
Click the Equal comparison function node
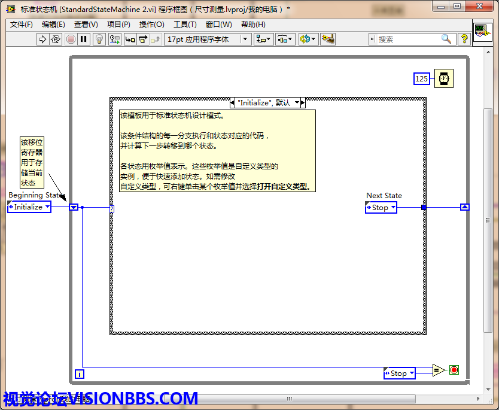coord(439,370)
